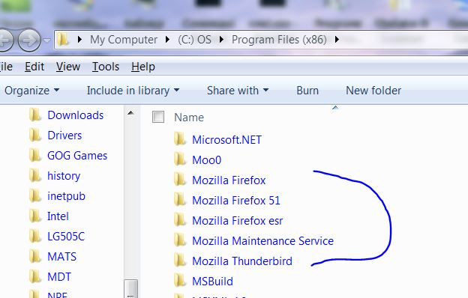Viewport: 468px width, 298px height.
Task: Click folder icon next to MATS
Action: pyautogui.click(x=35, y=256)
